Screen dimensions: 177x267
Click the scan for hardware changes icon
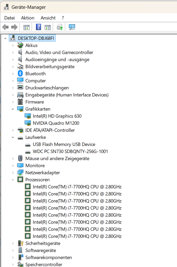click(72, 27)
